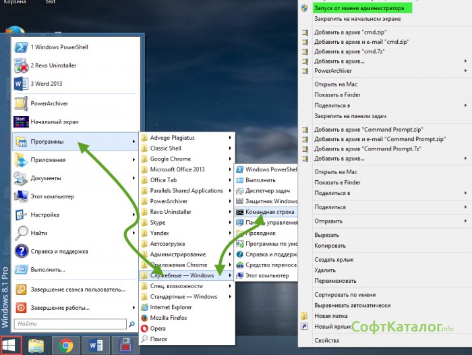472x355 pixels.
Task: Click Свойства in the context menu
Action: (327, 341)
